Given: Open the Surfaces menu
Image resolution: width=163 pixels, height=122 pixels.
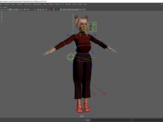Looking at the screenshot, I should tap(51, 4).
